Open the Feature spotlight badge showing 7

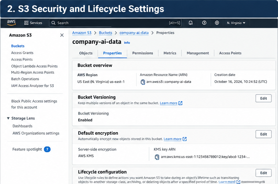(x=47, y=149)
